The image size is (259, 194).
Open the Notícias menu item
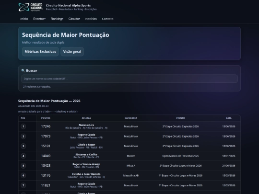click(x=91, y=19)
